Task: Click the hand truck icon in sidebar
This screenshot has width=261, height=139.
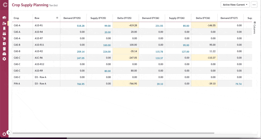Action: click(4, 39)
